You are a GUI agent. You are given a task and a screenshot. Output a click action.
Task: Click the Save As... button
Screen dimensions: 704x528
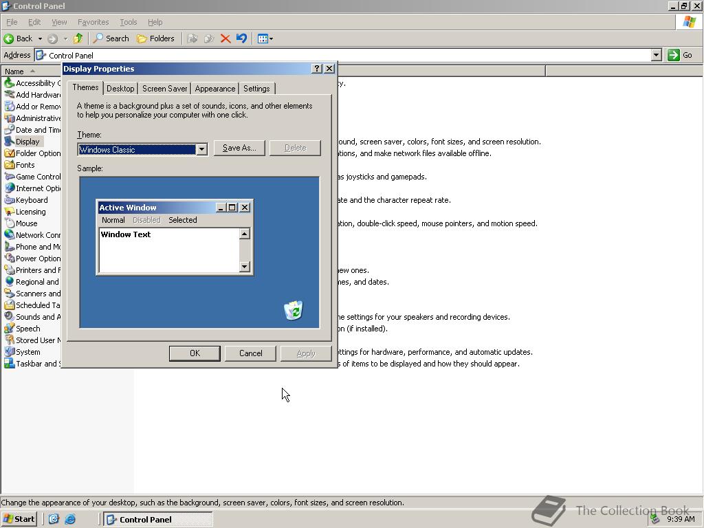(x=239, y=148)
